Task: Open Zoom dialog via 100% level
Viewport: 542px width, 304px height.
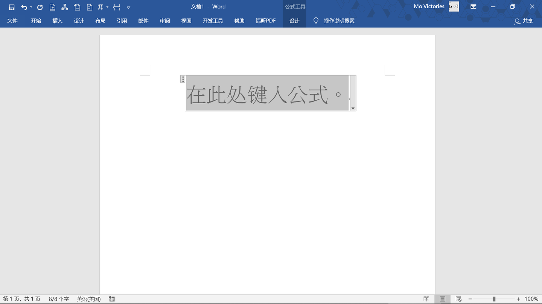Action: tap(531, 299)
